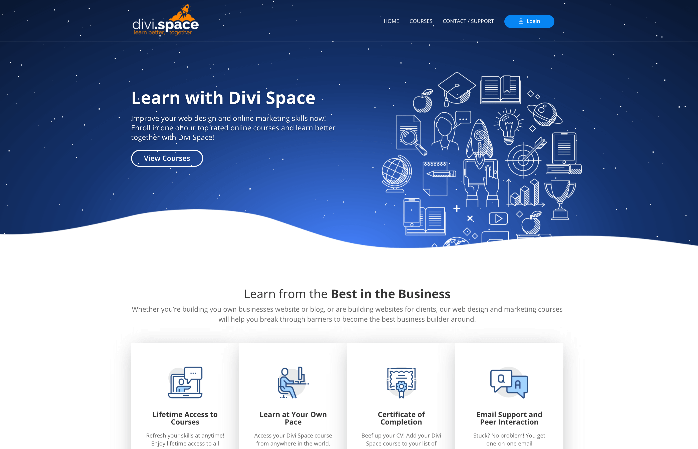Click the Certificate of Completion icon
698x449 pixels.
click(x=401, y=381)
